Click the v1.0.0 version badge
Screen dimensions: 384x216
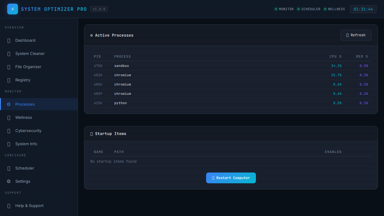coord(99,9)
